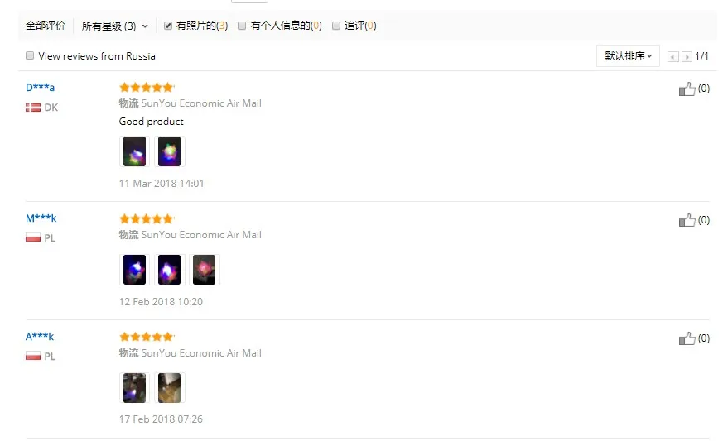Viewport: 728px width, 441px height.
Task: Click thumbs-up on M***k's review
Action: [687, 220]
